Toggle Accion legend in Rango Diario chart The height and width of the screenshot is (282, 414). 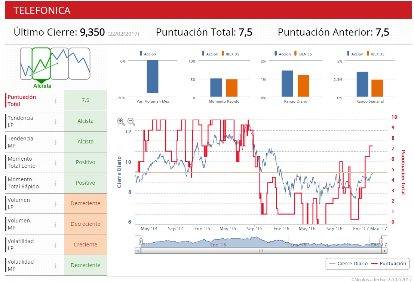coord(283,54)
